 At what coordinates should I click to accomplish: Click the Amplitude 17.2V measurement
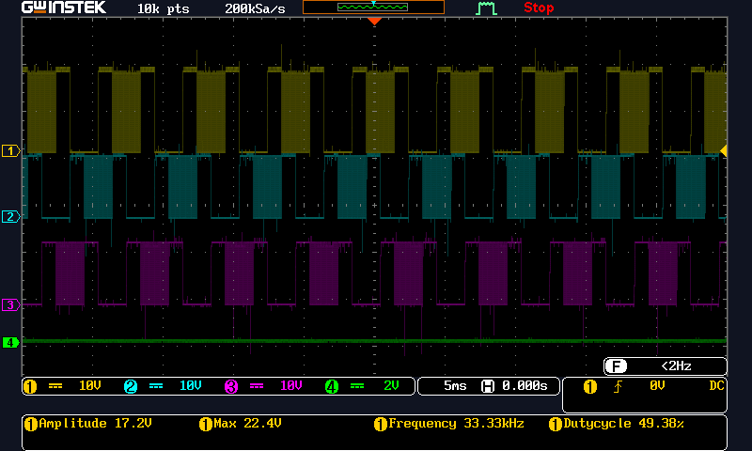coord(96,423)
